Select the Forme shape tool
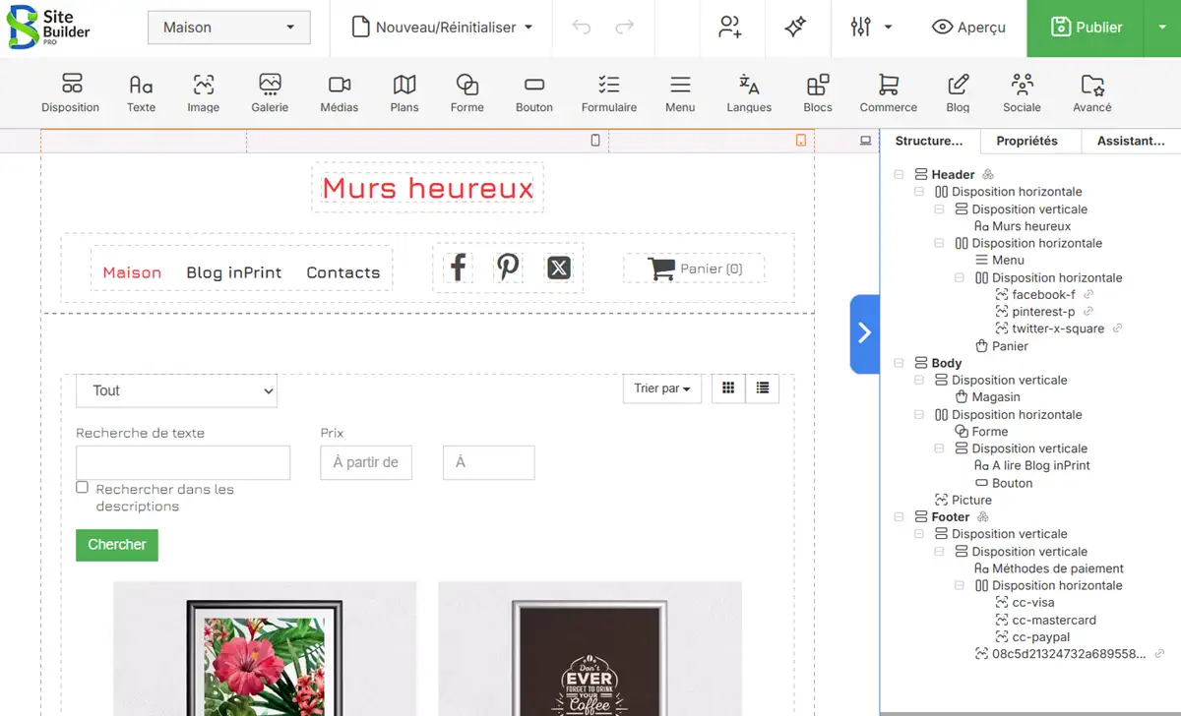 (467, 93)
